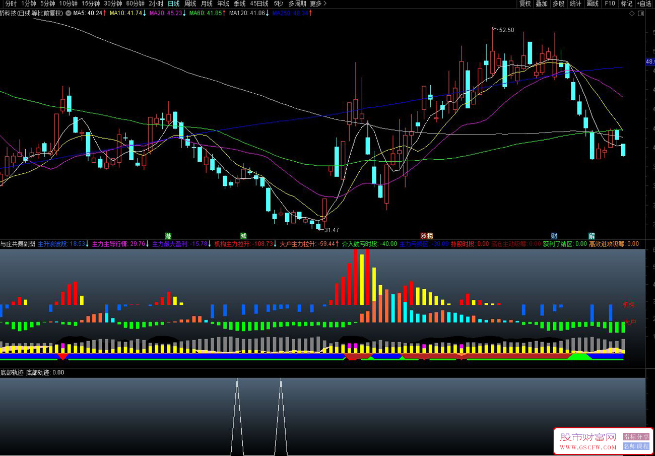Viewport: 655px width, 456px height.
Task: Click the 复权 button
Action: [525, 4]
